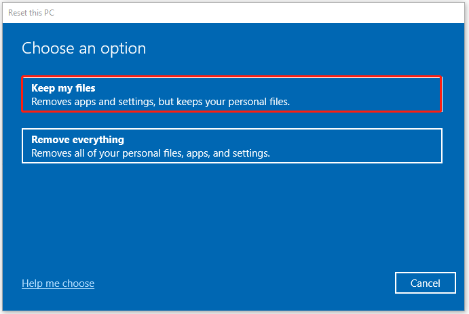Pick the option highlighted with red border
The width and height of the screenshot is (469, 314).
pos(231,94)
